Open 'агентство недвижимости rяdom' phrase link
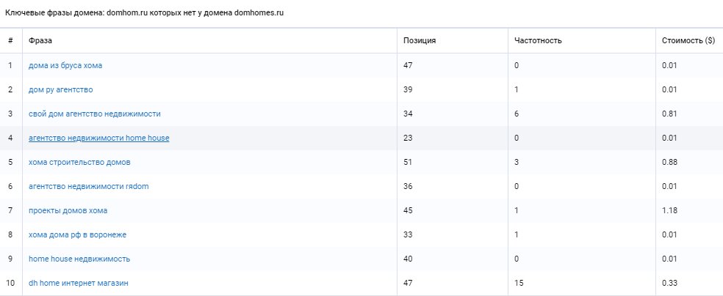723x296 pixels. click(89, 186)
